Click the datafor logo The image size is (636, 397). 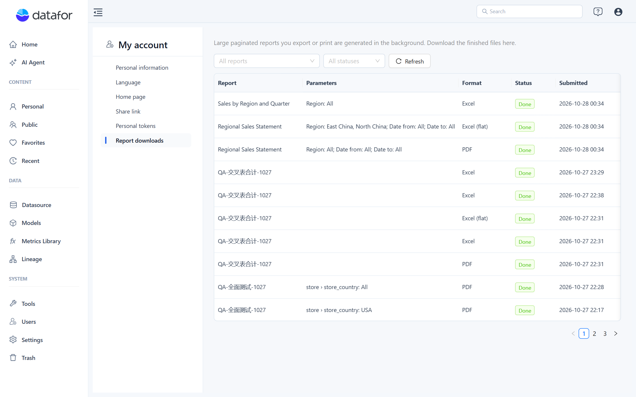44,15
